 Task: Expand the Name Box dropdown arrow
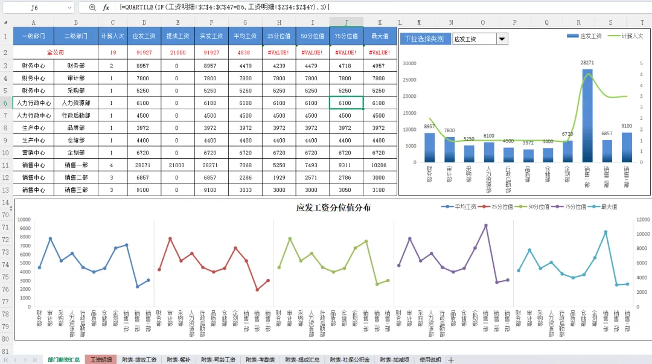69,7
